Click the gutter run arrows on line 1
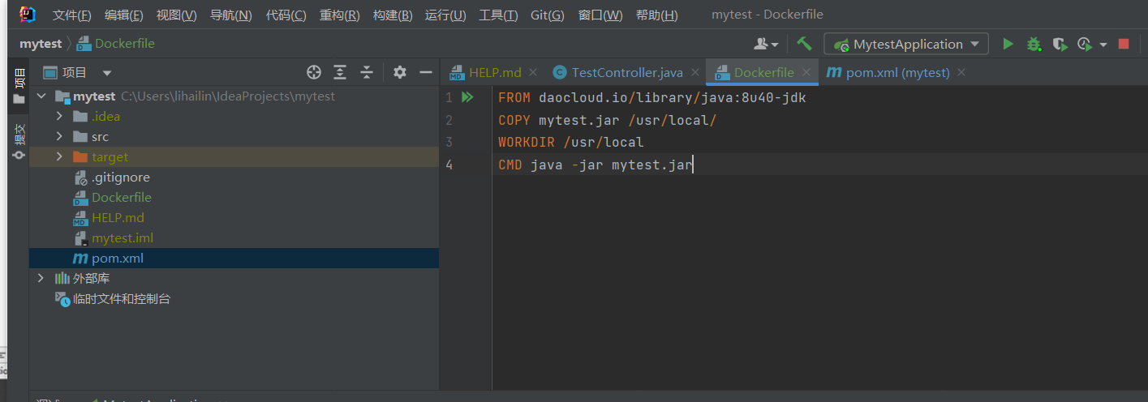 click(x=467, y=97)
